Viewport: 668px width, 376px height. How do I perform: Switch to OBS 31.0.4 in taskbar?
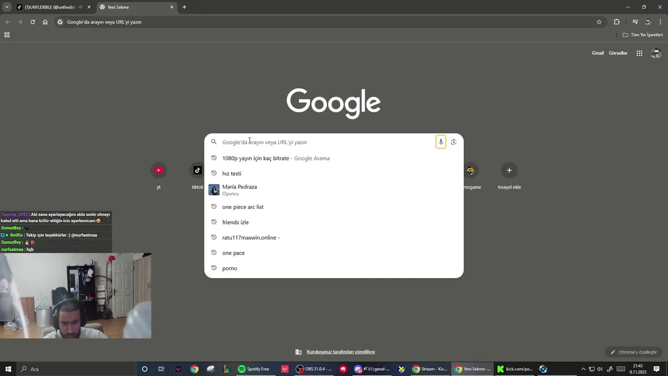[314, 369]
